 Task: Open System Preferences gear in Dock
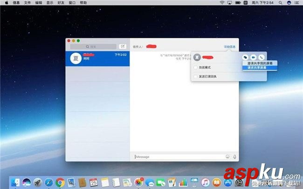coord(239,182)
